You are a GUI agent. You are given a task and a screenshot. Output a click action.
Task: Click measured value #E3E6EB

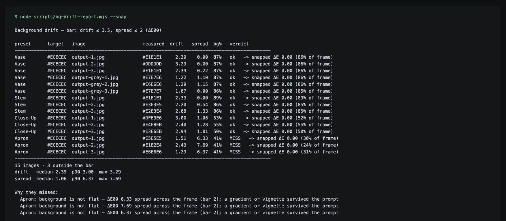click(x=152, y=132)
